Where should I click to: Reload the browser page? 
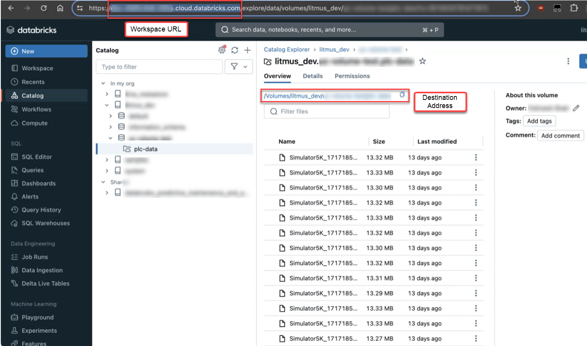[x=43, y=8]
